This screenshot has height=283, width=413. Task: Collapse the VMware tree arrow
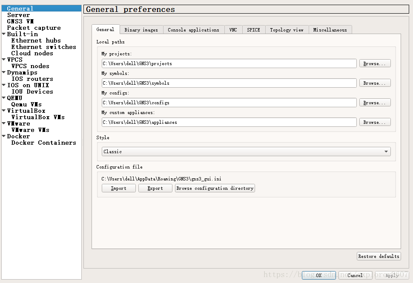tap(4, 123)
